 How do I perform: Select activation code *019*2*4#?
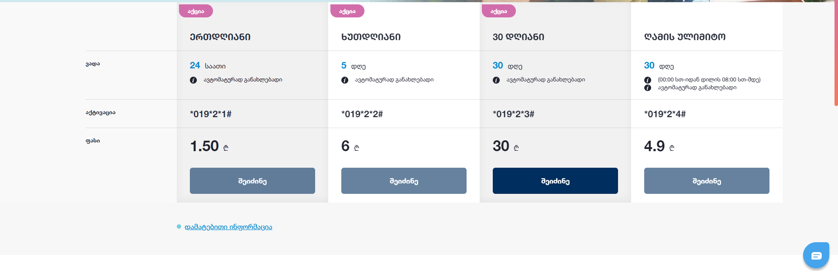tap(665, 114)
